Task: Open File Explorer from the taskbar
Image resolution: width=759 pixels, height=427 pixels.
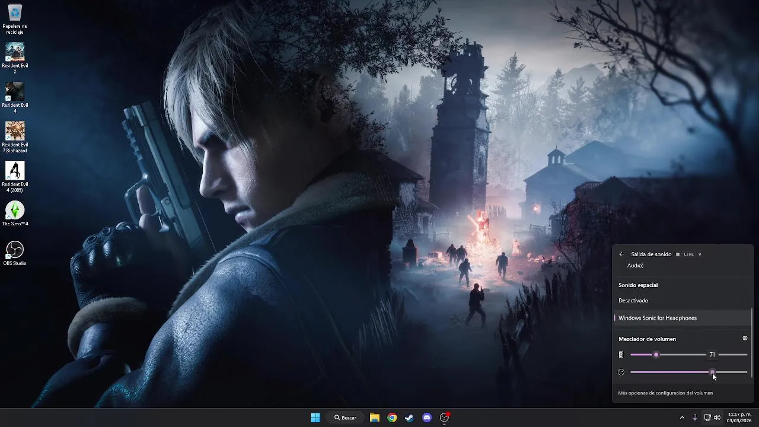Action: coord(375,418)
